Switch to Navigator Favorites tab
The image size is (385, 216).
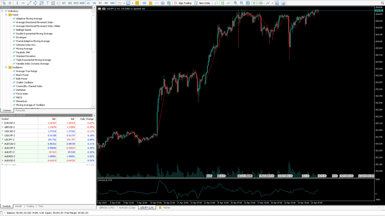point(20,111)
